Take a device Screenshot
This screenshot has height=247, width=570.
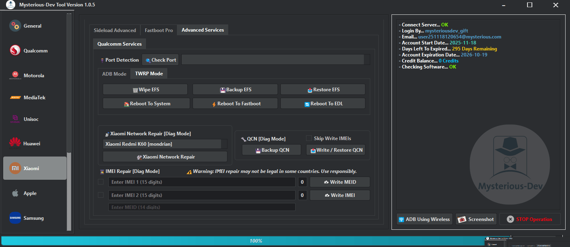pos(476,219)
